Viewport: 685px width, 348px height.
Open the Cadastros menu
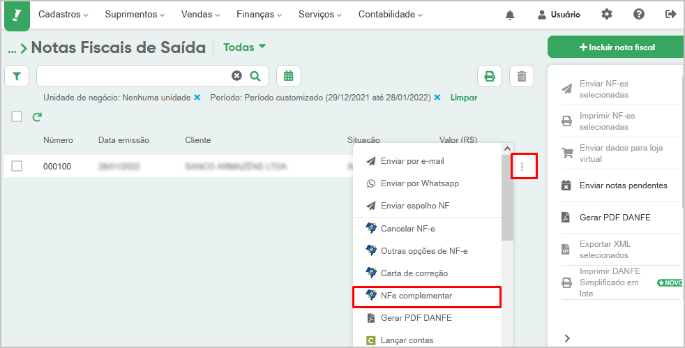[x=63, y=15]
